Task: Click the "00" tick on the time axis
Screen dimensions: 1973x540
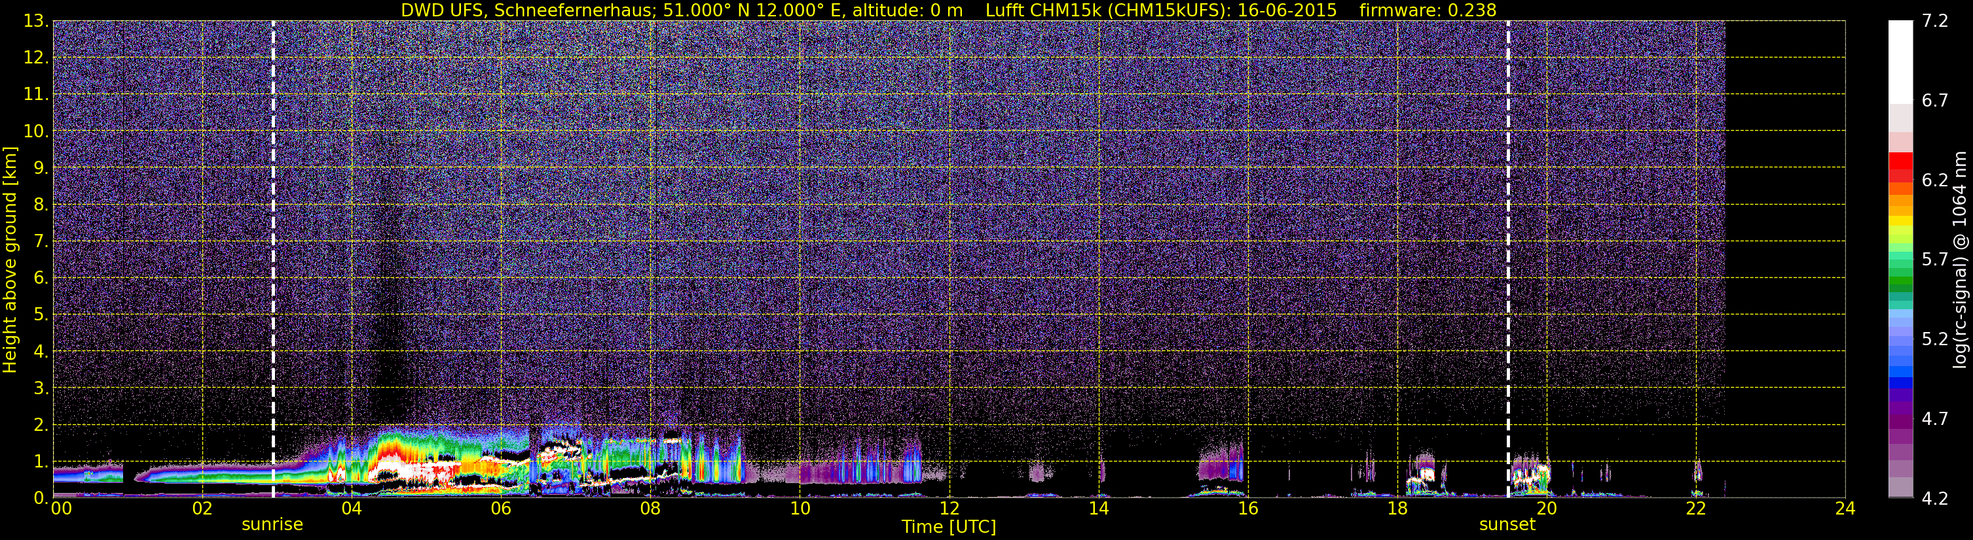Action: point(62,509)
